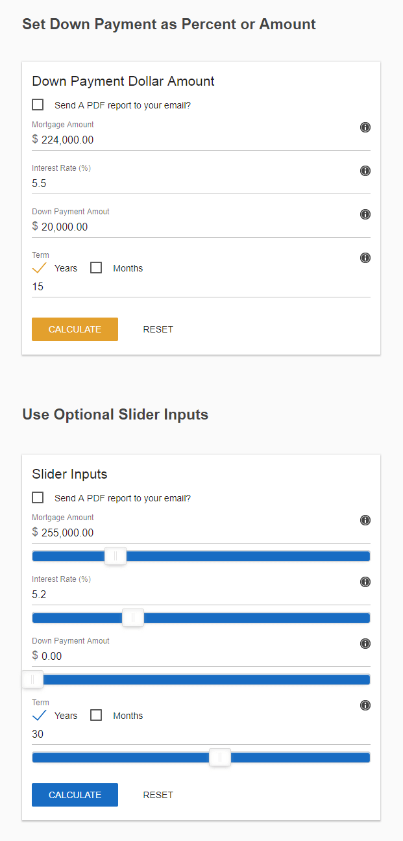Image resolution: width=403 pixels, height=841 pixels.
Task: Enable PDF report checkbox in Down Payment form
Action: coord(38,105)
